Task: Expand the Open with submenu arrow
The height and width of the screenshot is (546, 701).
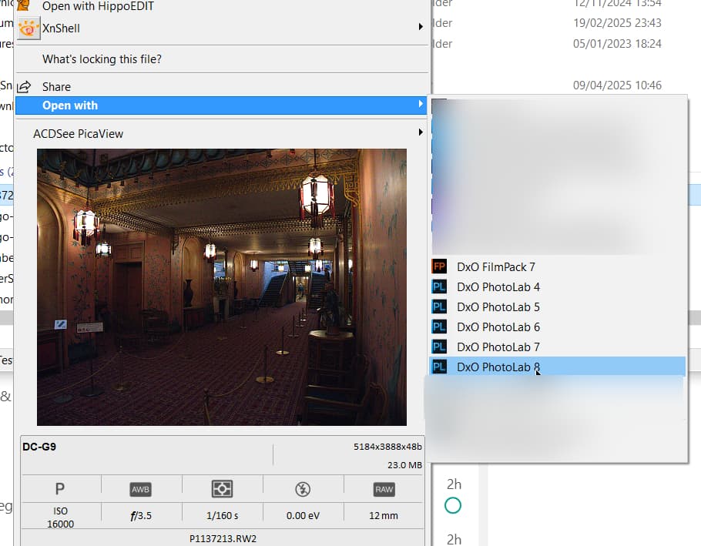Action: tap(421, 104)
